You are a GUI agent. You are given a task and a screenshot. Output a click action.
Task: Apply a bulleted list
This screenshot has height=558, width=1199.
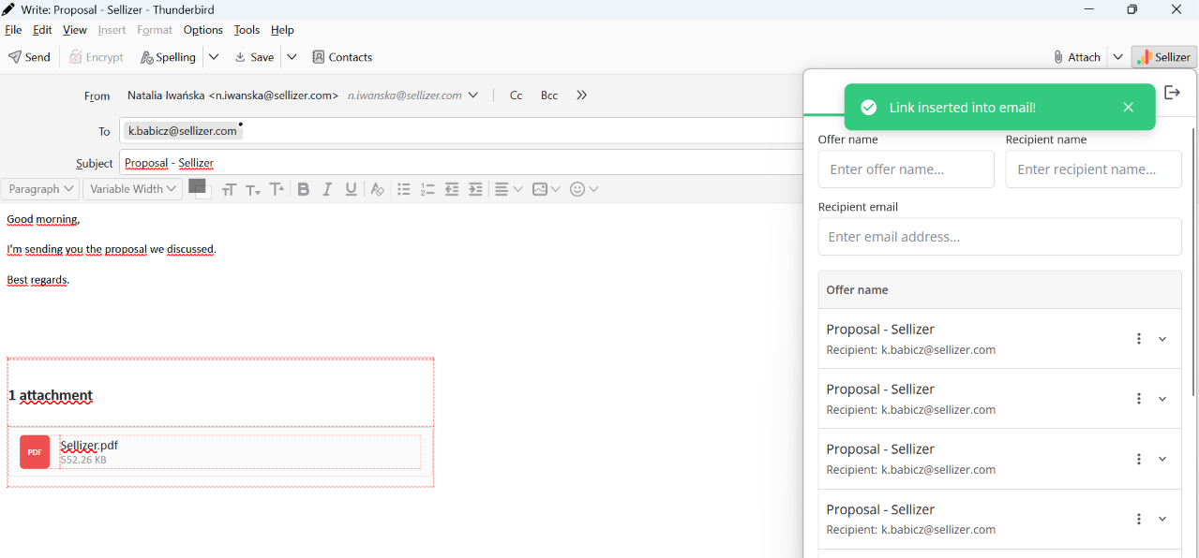click(x=404, y=189)
